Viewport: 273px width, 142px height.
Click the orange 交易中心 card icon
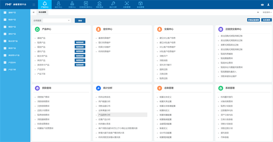point(160,29)
